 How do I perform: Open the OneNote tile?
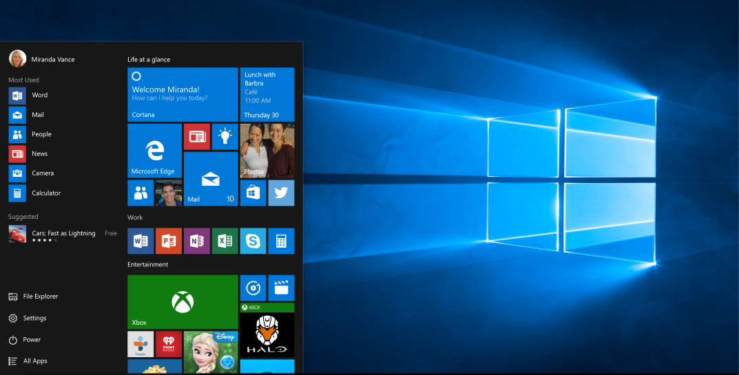(196, 242)
